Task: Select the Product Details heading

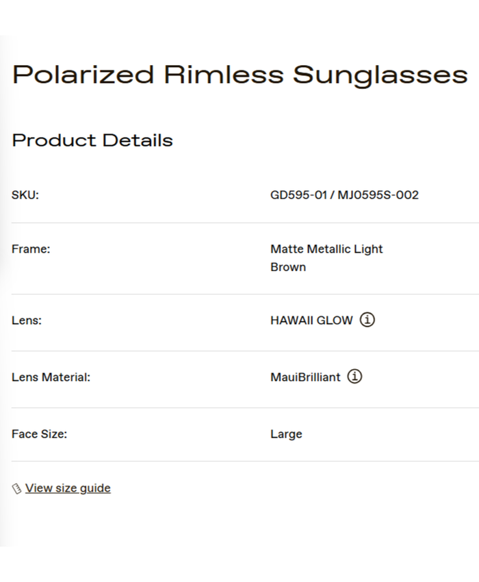Action: [x=92, y=140]
